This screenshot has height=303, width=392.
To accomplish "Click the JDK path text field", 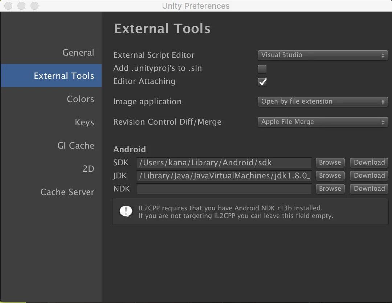I will point(224,176).
